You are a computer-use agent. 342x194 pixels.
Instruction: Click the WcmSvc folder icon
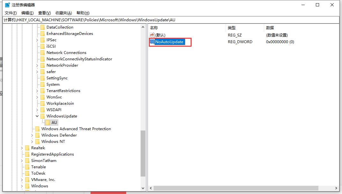point(42,97)
